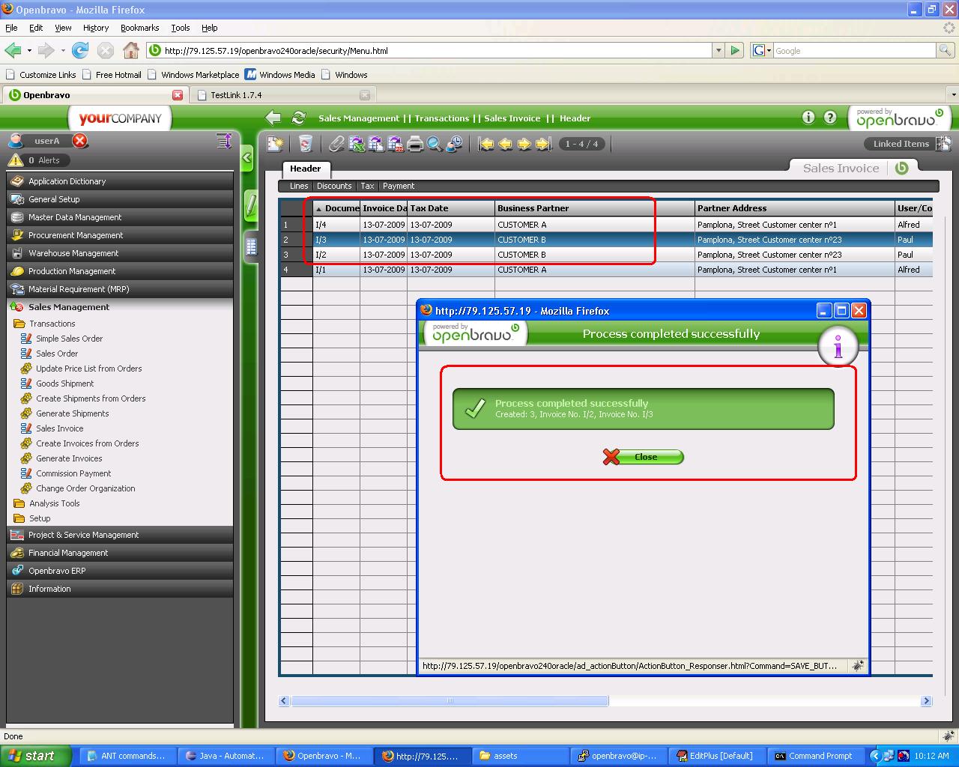The image size is (959, 767).
Task: Click the refresh icon beside breadcrumb
Action: [x=298, y=118]
